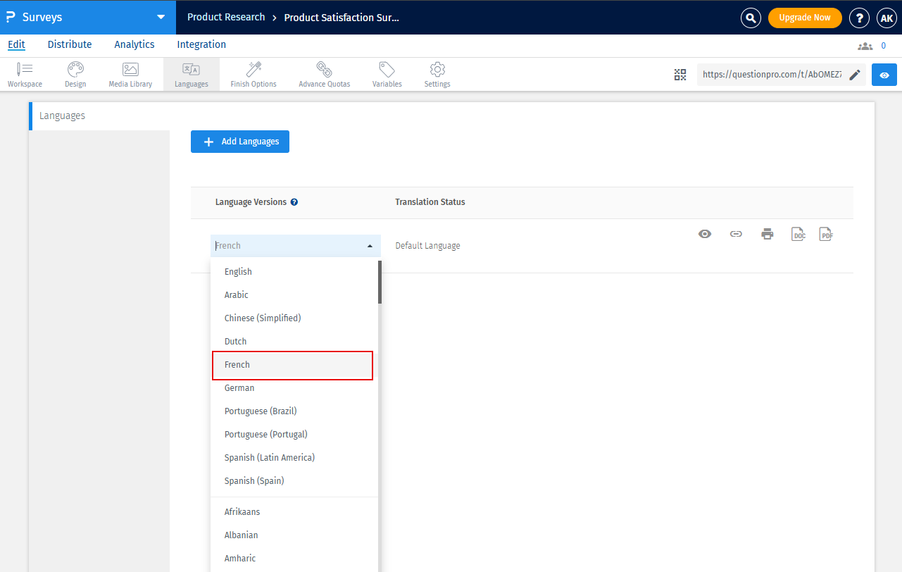This screenshot has width=902, height=572.
Task: Select German from language list
Action: (x=239, y=388)
